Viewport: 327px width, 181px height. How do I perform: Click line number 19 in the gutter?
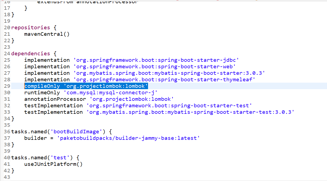click(x=7, y=21)
